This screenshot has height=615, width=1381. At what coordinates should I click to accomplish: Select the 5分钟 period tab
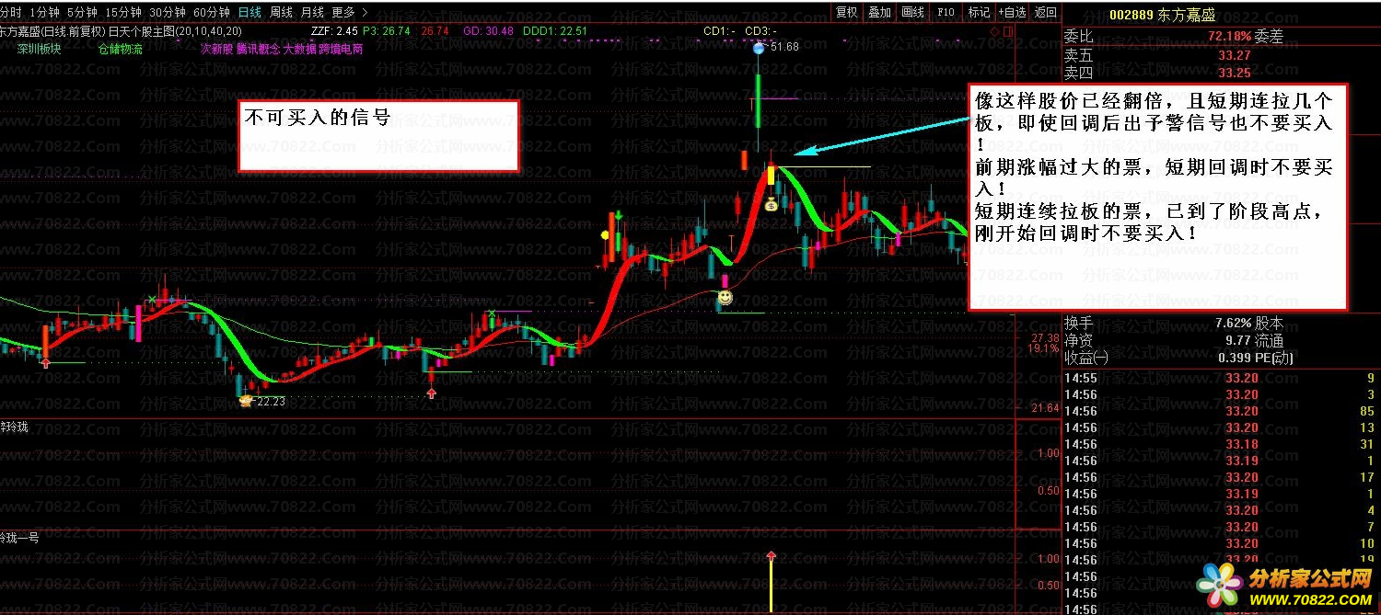coord(82,12)
